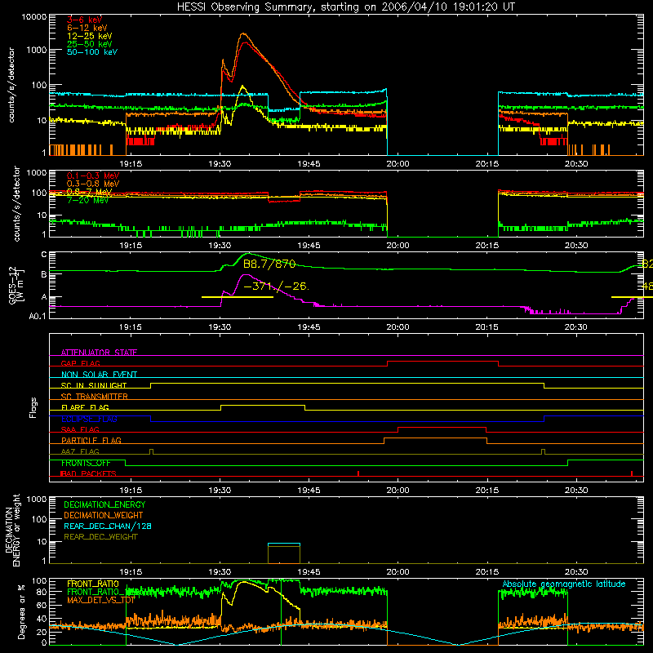
Task: Click the REAR_DEC_WEIGHT legend label
Action: (x=100, y=537)
